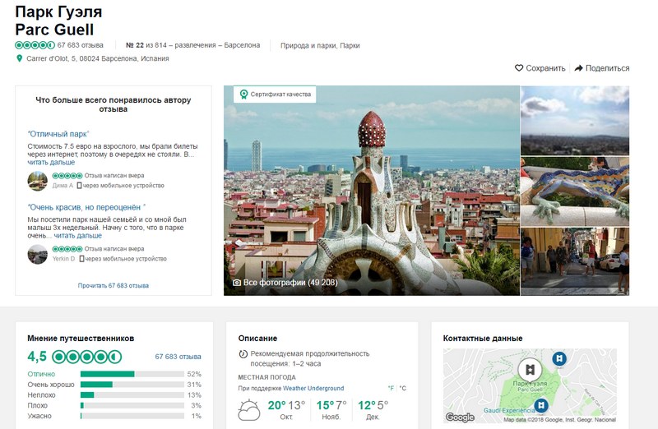
Task: Click the location pin icon before the address
Action: [x=20, y=58]
